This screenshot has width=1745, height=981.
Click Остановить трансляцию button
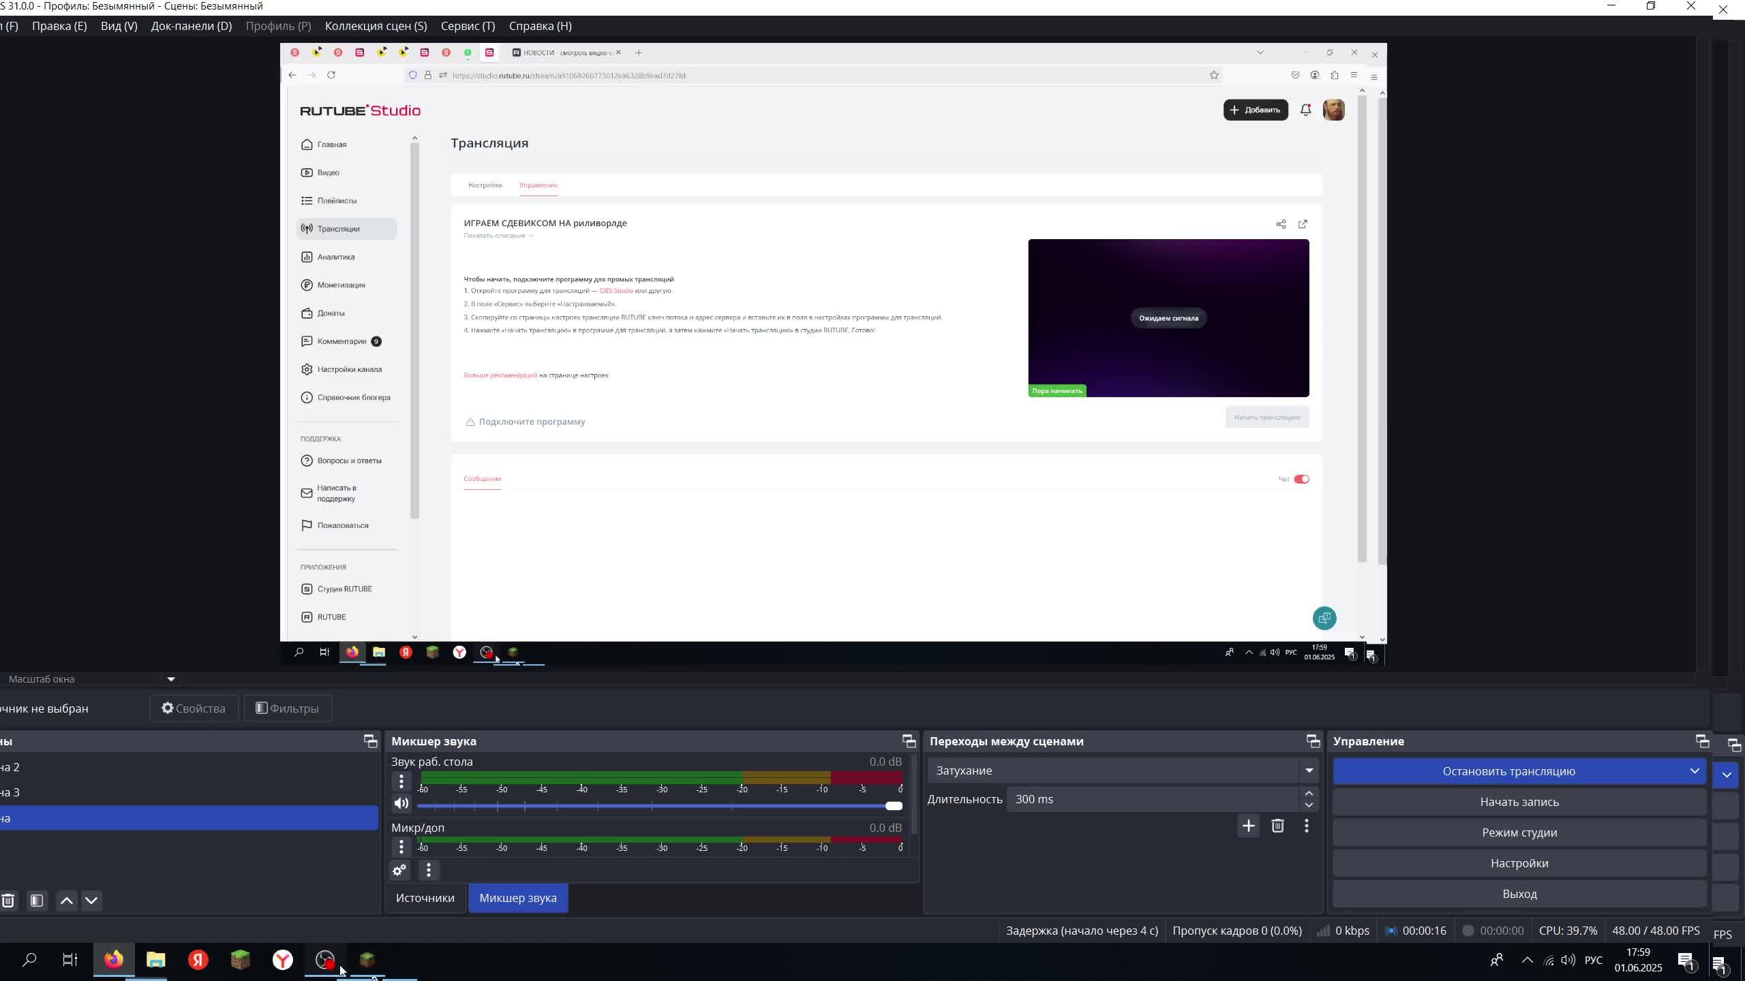pyautogui.click(x=1508, y=771)
